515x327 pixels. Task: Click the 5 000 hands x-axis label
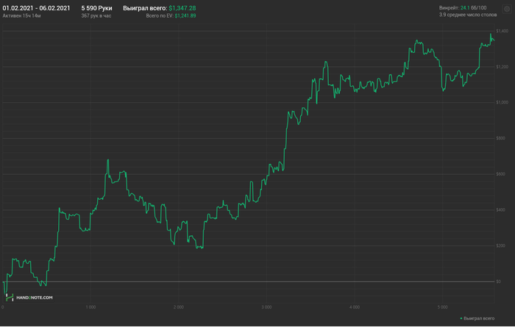click(x=442, y=307)
